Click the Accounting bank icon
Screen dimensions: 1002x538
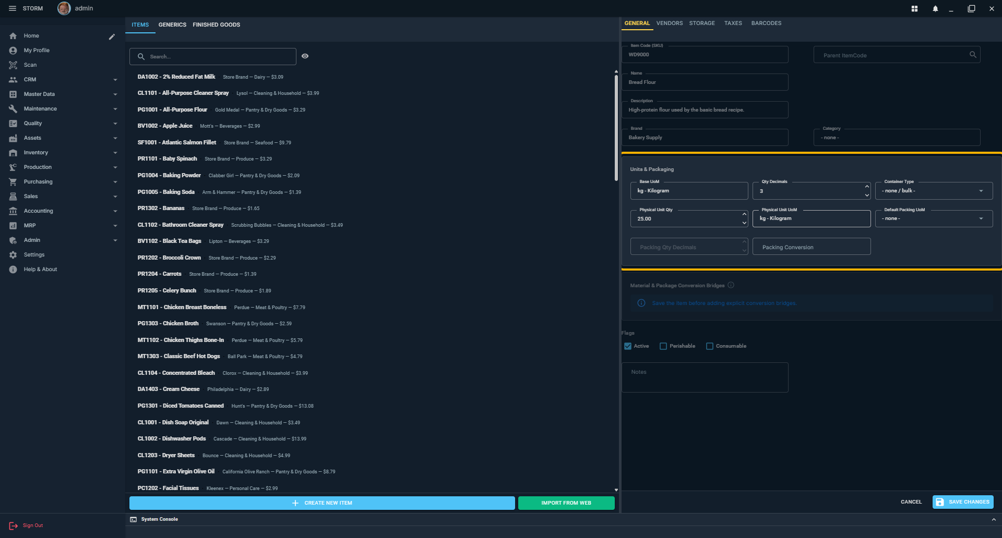click(13, 211)
